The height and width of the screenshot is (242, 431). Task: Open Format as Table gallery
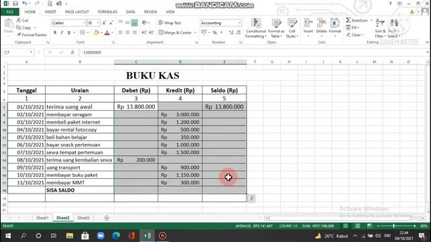(276, 28)
